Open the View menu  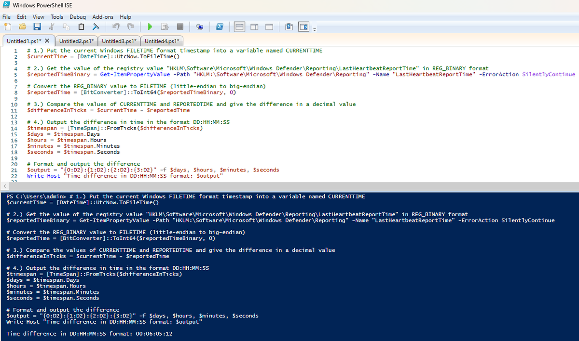point(38,17)
